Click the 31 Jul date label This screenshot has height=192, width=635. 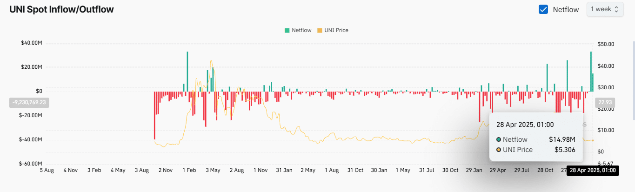point(427,171)
